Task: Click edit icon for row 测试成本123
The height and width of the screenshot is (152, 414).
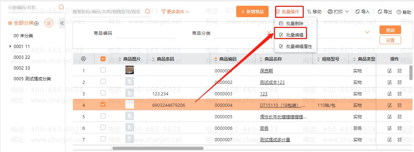Action: click(390, 82)
